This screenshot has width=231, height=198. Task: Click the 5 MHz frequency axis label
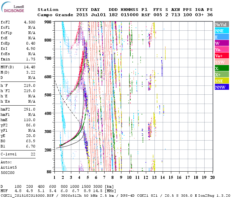pyautogui.click(x=88, y=178)
